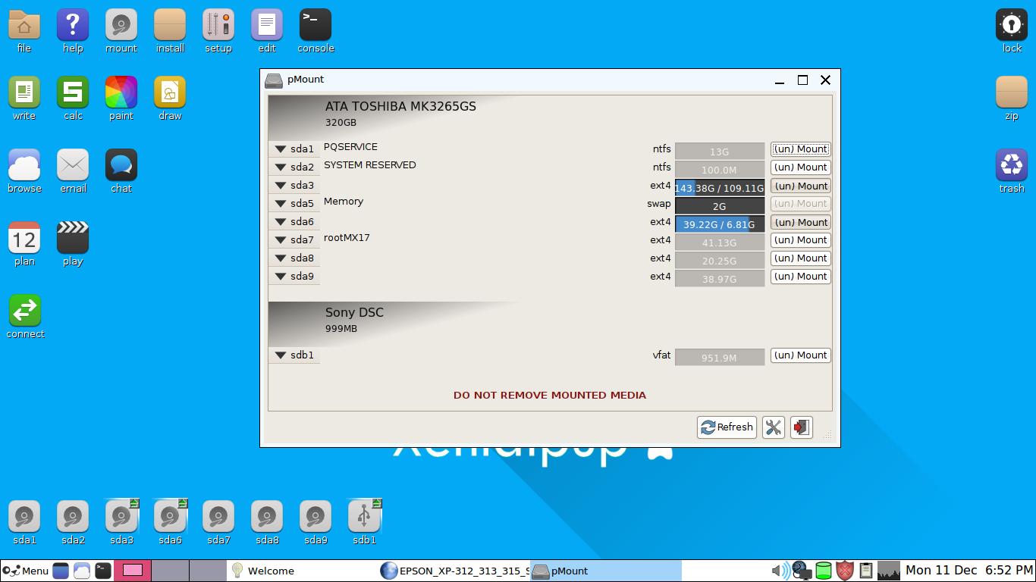The width and height of the screenshot is (1036, 582).
Task: Click the clock showing 6:52 PM
Action: pyautogui.click(x=969, y=570)
